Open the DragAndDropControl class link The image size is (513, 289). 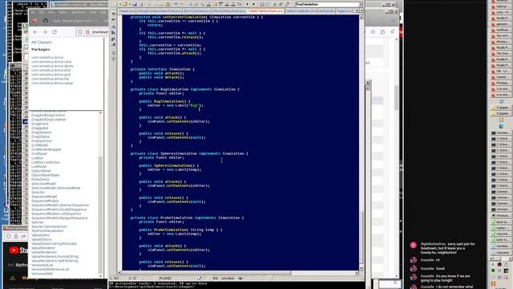(48, 116)
